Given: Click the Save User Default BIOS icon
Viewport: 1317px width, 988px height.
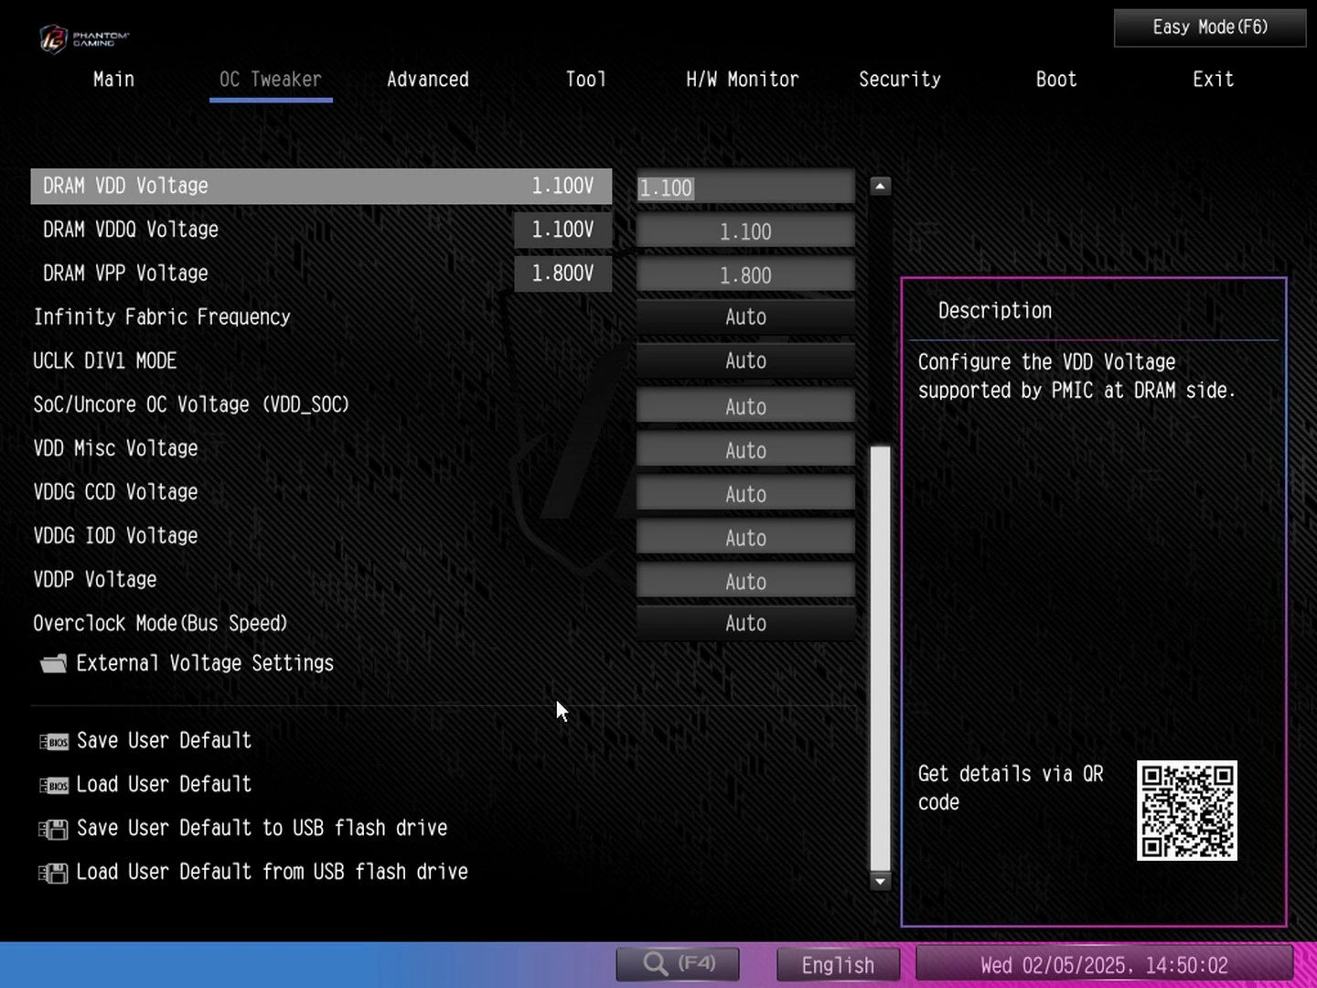Looking at the screenshot, I should click(x=54, y=741).
